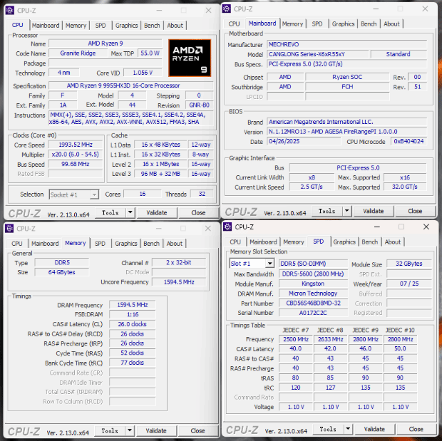Select Memory tab in the Mainboard window
The image size is (442, 441).
[x=292, y=24]
